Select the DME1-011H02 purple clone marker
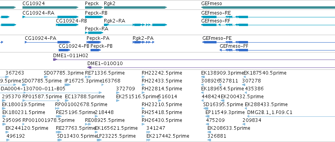 pyautogui.click(x=55, y=60)
